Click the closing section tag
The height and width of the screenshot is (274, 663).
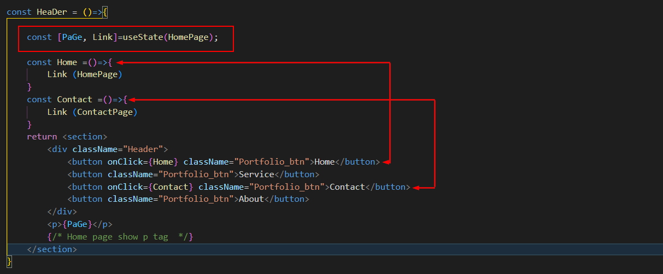(x=52, y=249)
